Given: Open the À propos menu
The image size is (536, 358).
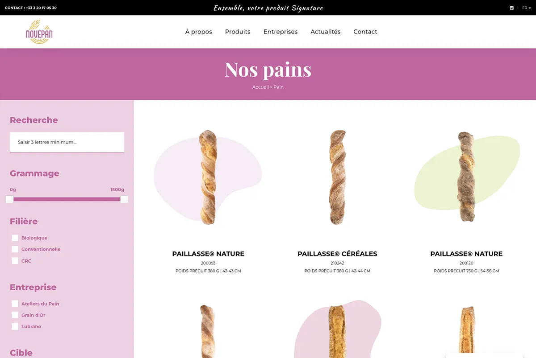Looking at the screenshot, I should (x=199, y=32).
